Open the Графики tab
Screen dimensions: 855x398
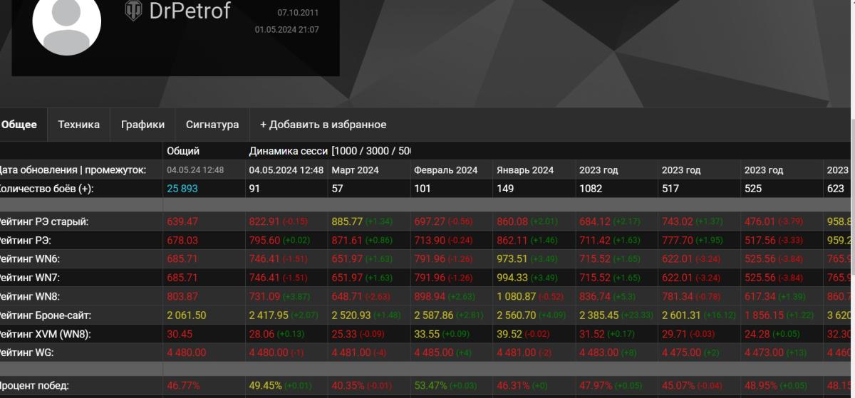pyautogui.click(x=142, y=125)
